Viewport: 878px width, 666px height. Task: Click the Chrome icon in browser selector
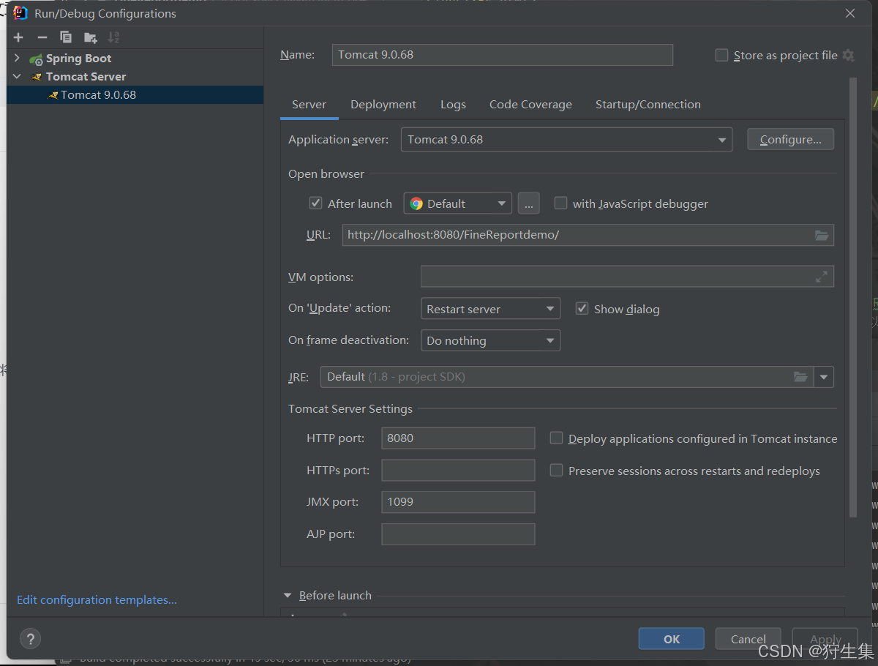(x=416, y=204)
